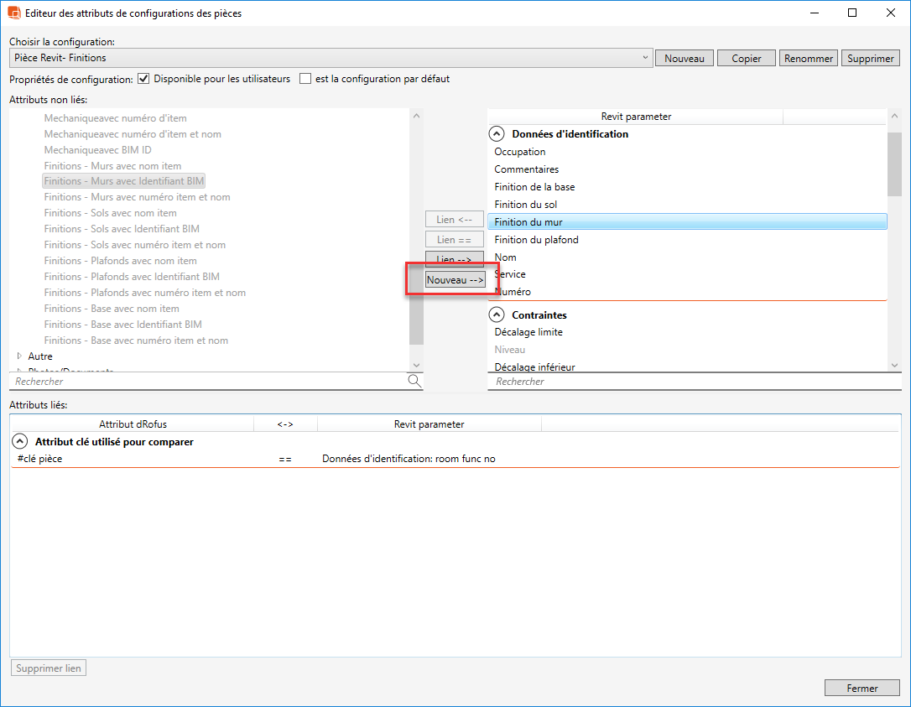Screen dimensions: 911x707
Task: Click the Lien --> button
Action: point(455,259)
